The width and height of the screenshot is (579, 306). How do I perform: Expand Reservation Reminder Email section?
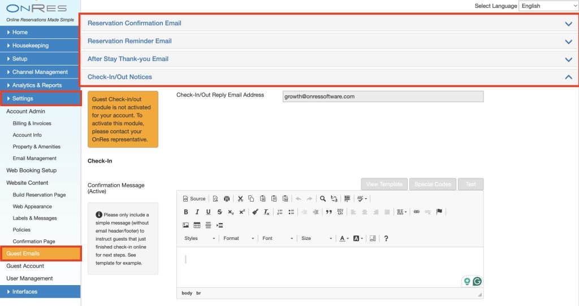pyautogui.click(x=330, y=41)
